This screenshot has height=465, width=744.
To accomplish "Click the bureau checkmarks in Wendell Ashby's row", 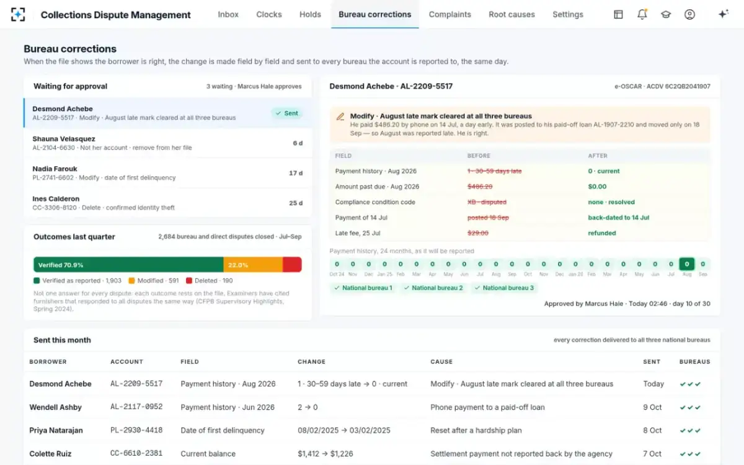I will (690, 407).
